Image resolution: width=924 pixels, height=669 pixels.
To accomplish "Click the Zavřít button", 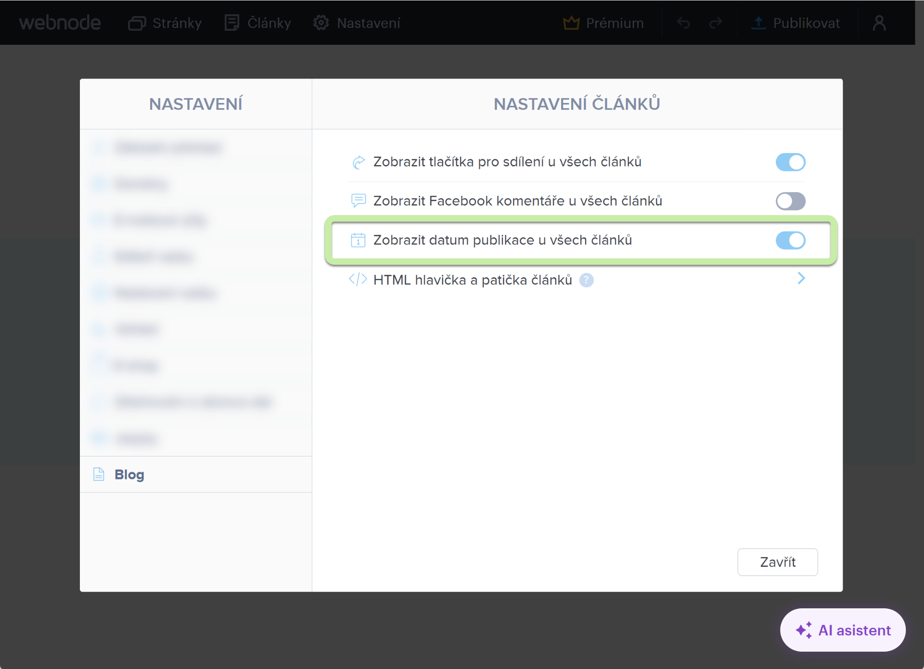I will click(778, 562).
